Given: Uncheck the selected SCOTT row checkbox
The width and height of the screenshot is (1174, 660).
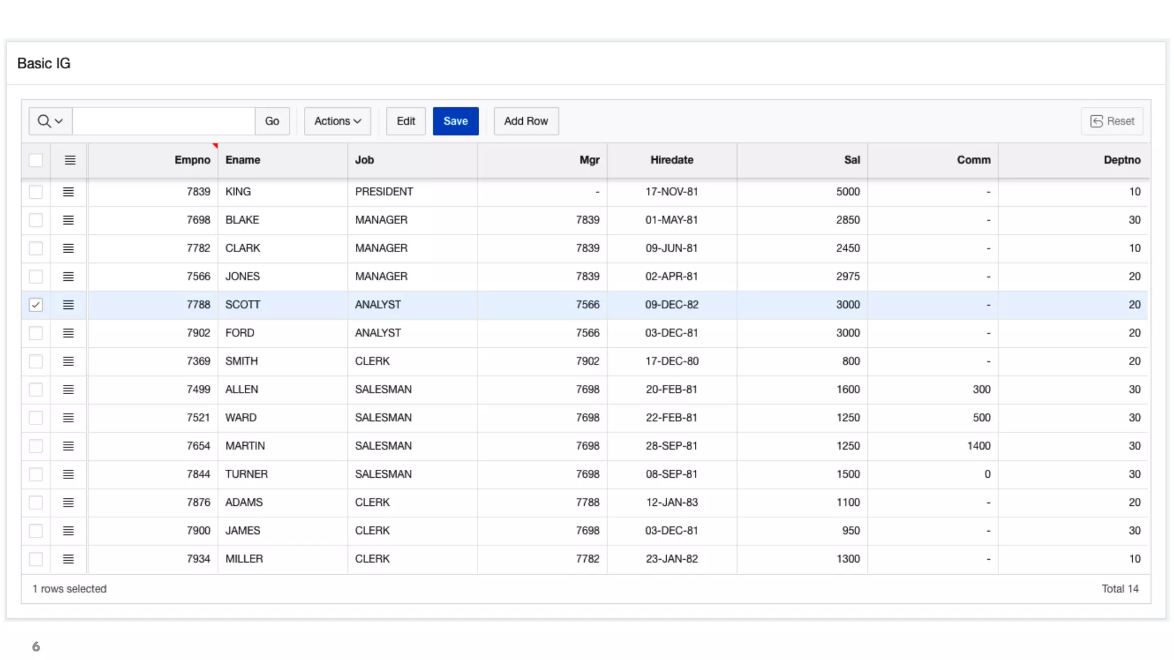Looking at the screenshot, I should point(36,305).
